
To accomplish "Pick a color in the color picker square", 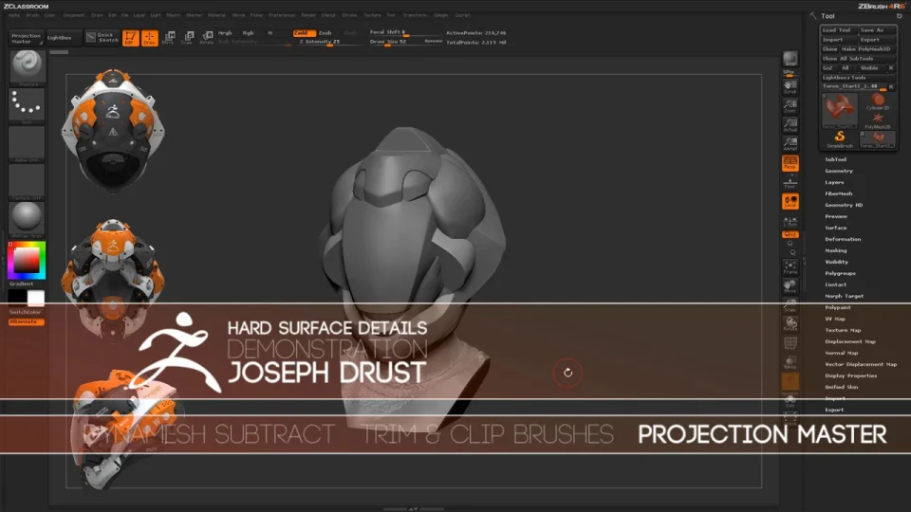I will [27, 260].
